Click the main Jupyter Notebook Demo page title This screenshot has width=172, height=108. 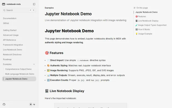pos(68,14)
